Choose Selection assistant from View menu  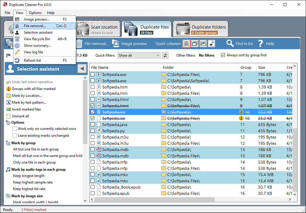45,32
